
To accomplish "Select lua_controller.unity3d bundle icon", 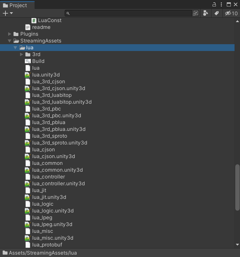I will (28, 184).
